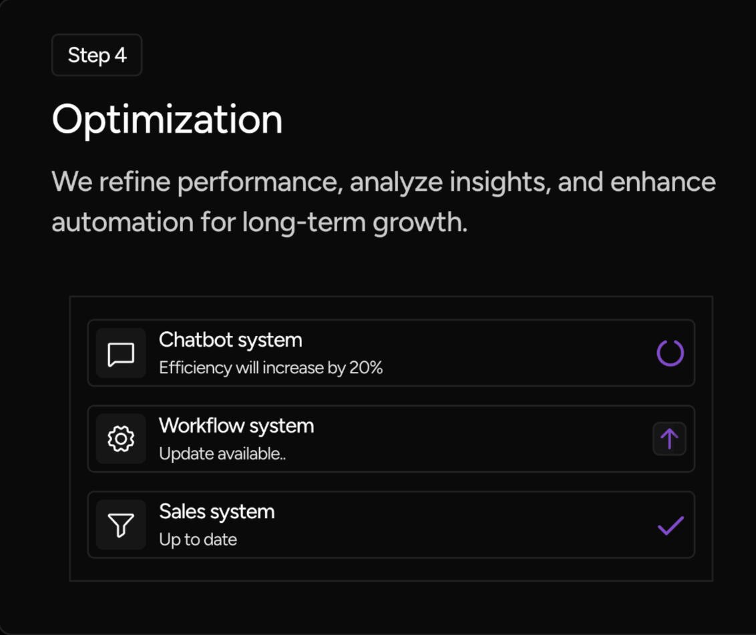
Task: Click the '20%' figure under Chatbot system
Action: click(366, 368)
